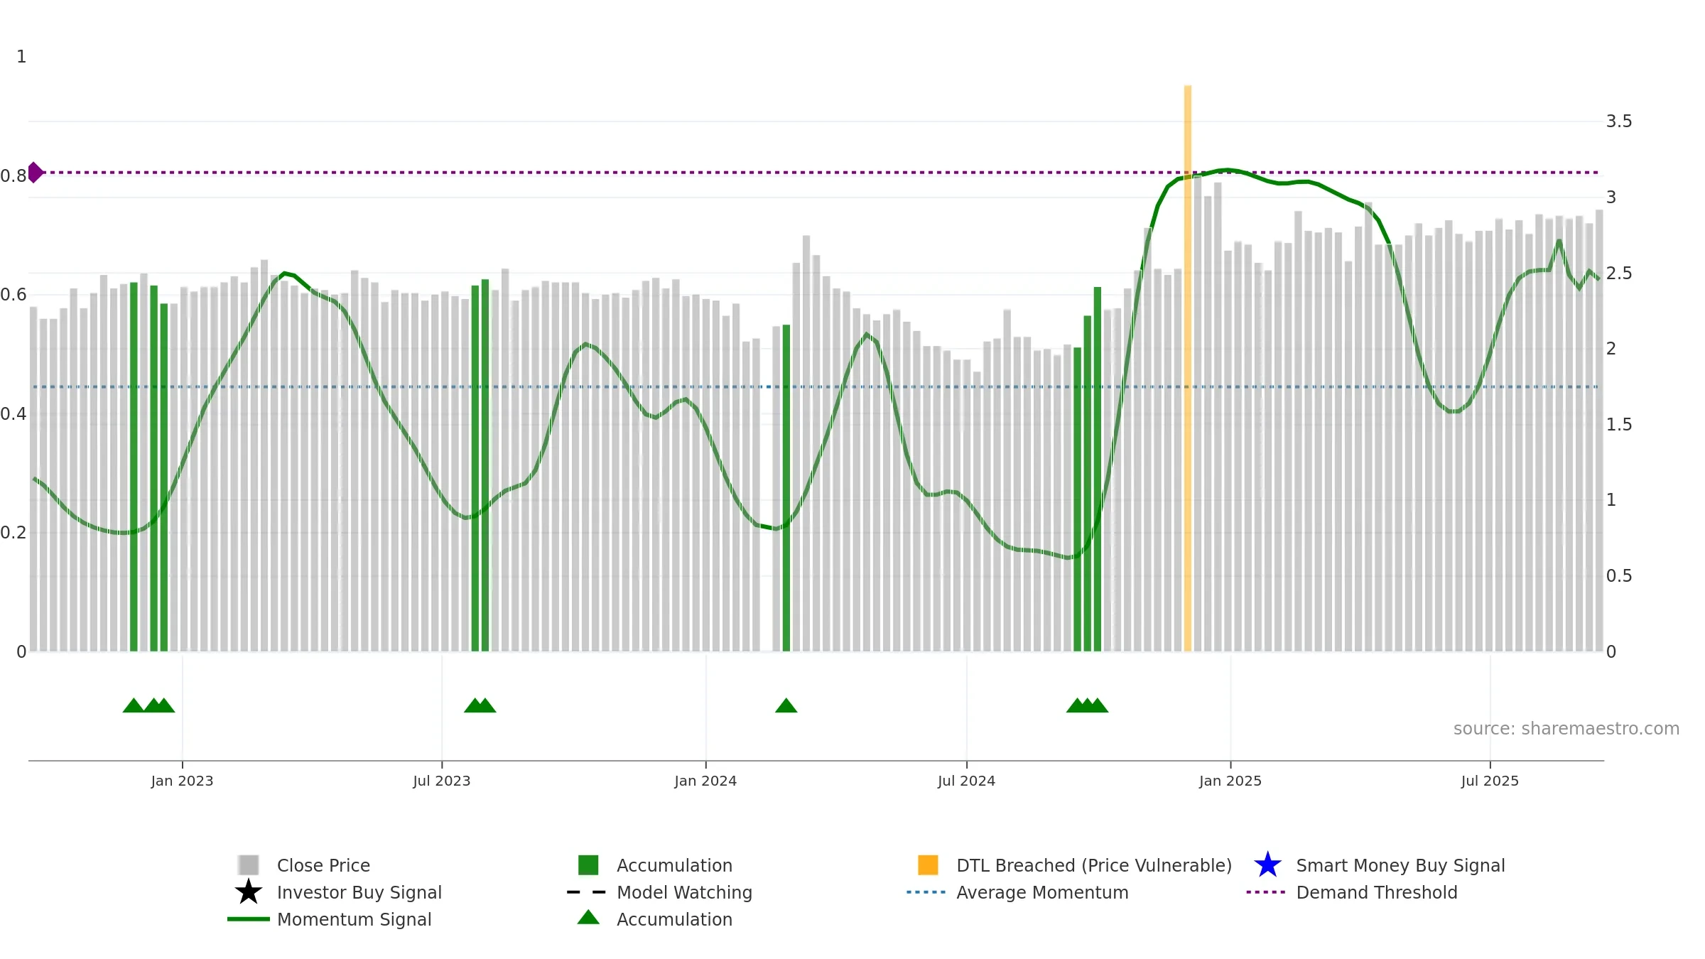The width and height of the screenshot is (1705, 959).
Task: Click the purple diamond Demand Threshold marker
Action: [x=35, y=173]
